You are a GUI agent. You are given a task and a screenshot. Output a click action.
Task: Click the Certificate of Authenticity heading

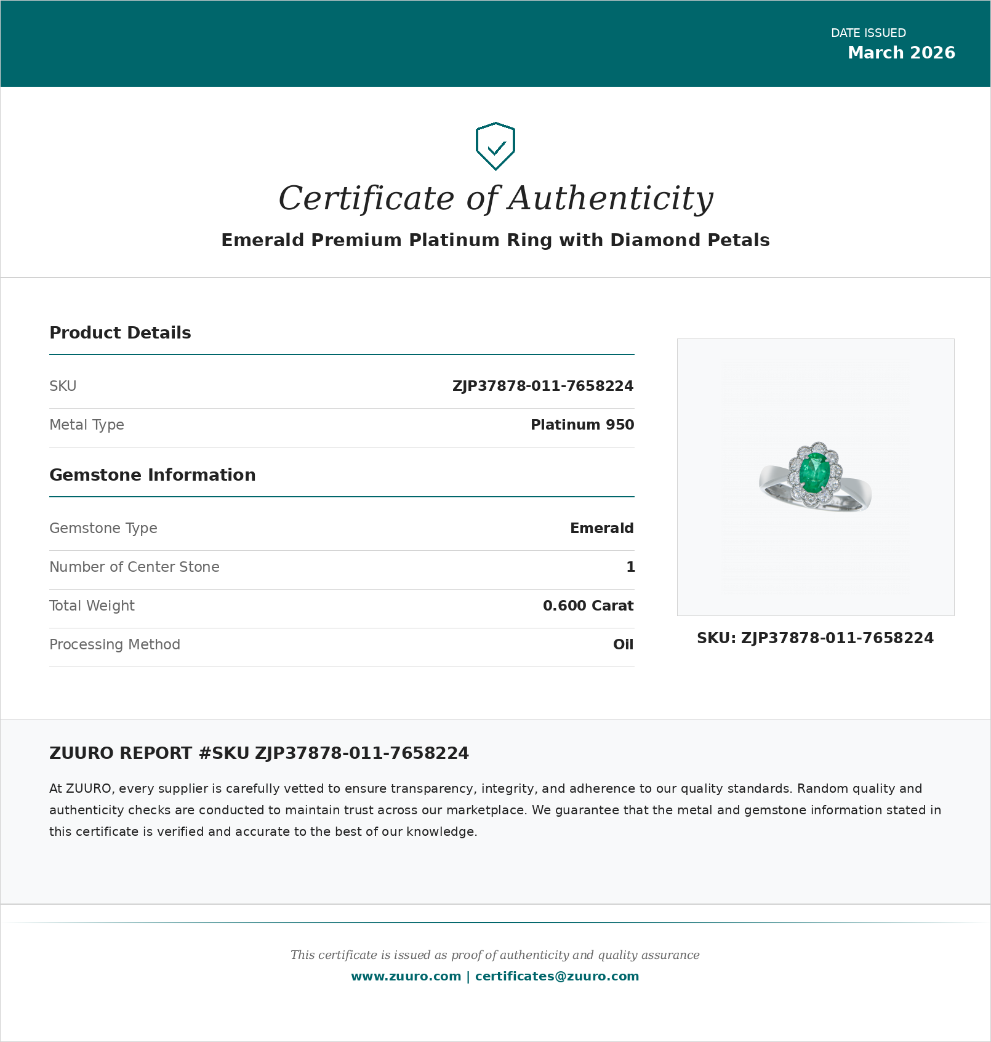(495, 198)
